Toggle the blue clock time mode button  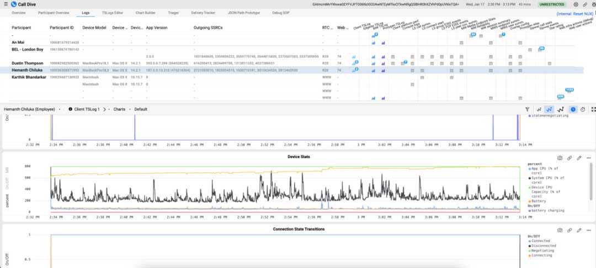573,110
